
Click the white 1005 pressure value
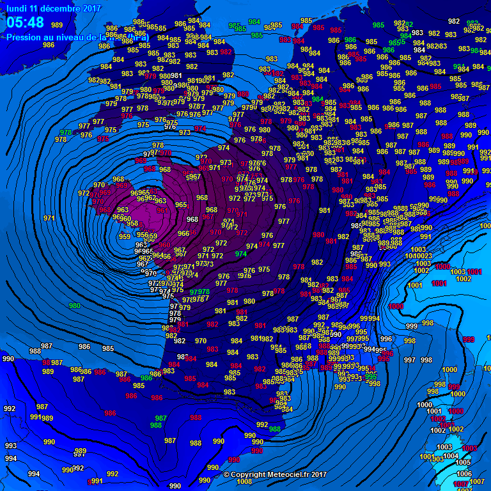(464, 462)
